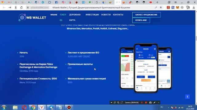197x110 pixels.
Task: Click the recorder window-select icon
Action: point(115,103)
